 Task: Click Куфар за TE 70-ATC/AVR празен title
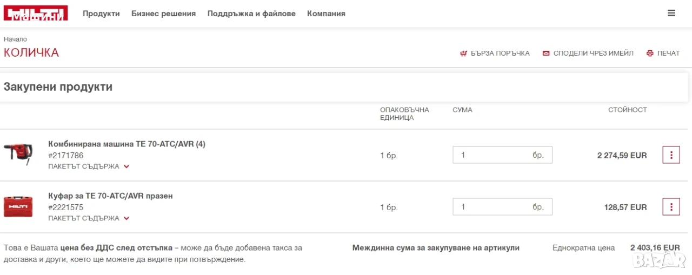[110, 196]
